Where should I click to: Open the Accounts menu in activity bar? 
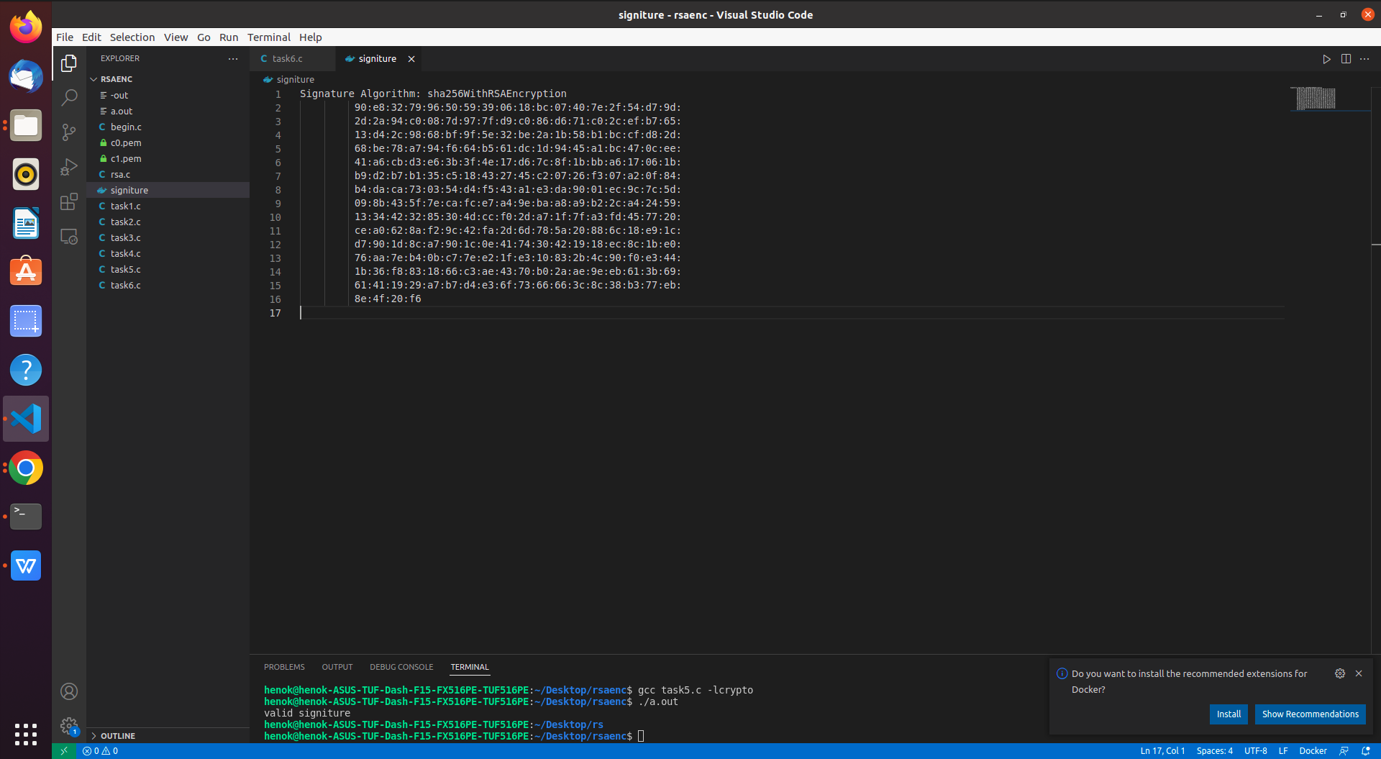pos(68,691)
